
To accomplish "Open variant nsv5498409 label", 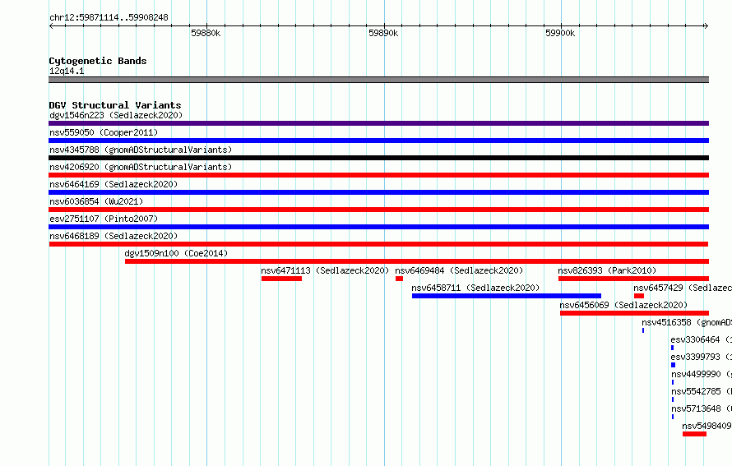I will click(x=707, y=426).
